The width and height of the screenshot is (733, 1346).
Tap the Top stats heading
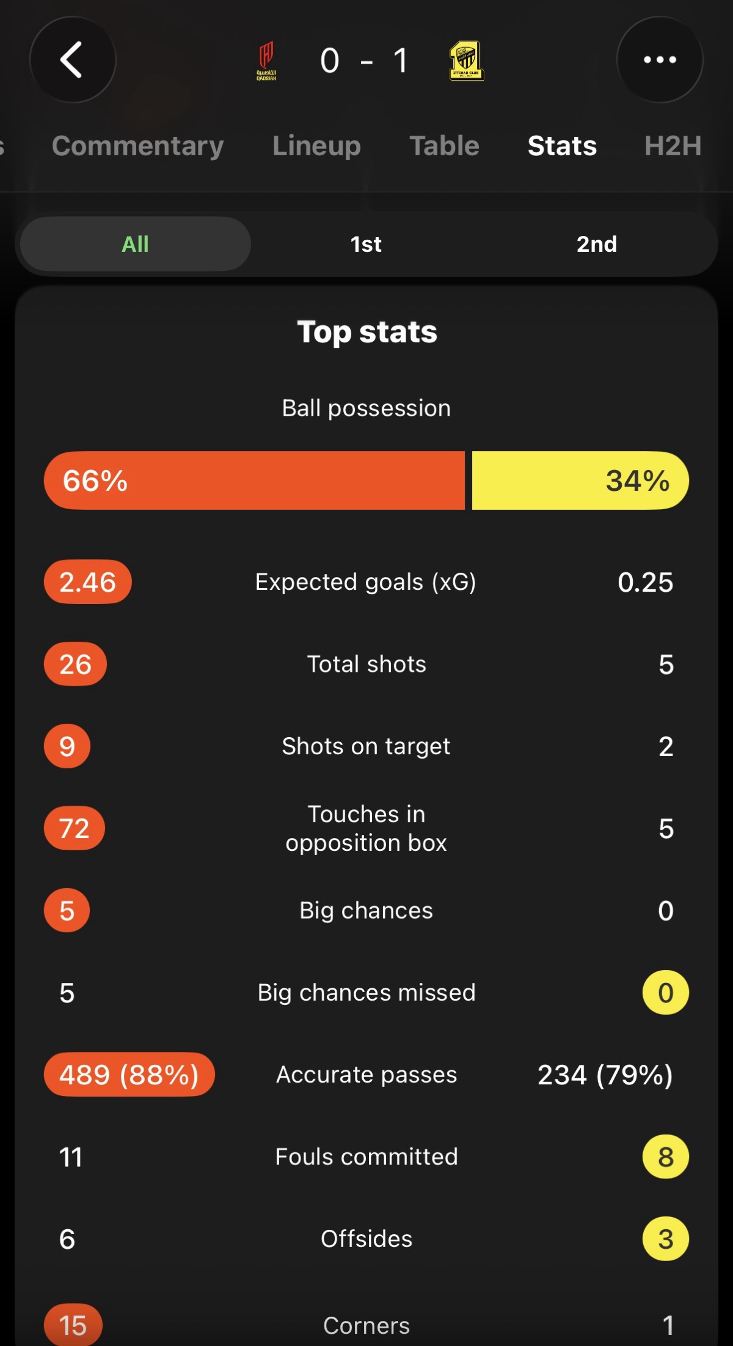point(367,332)
